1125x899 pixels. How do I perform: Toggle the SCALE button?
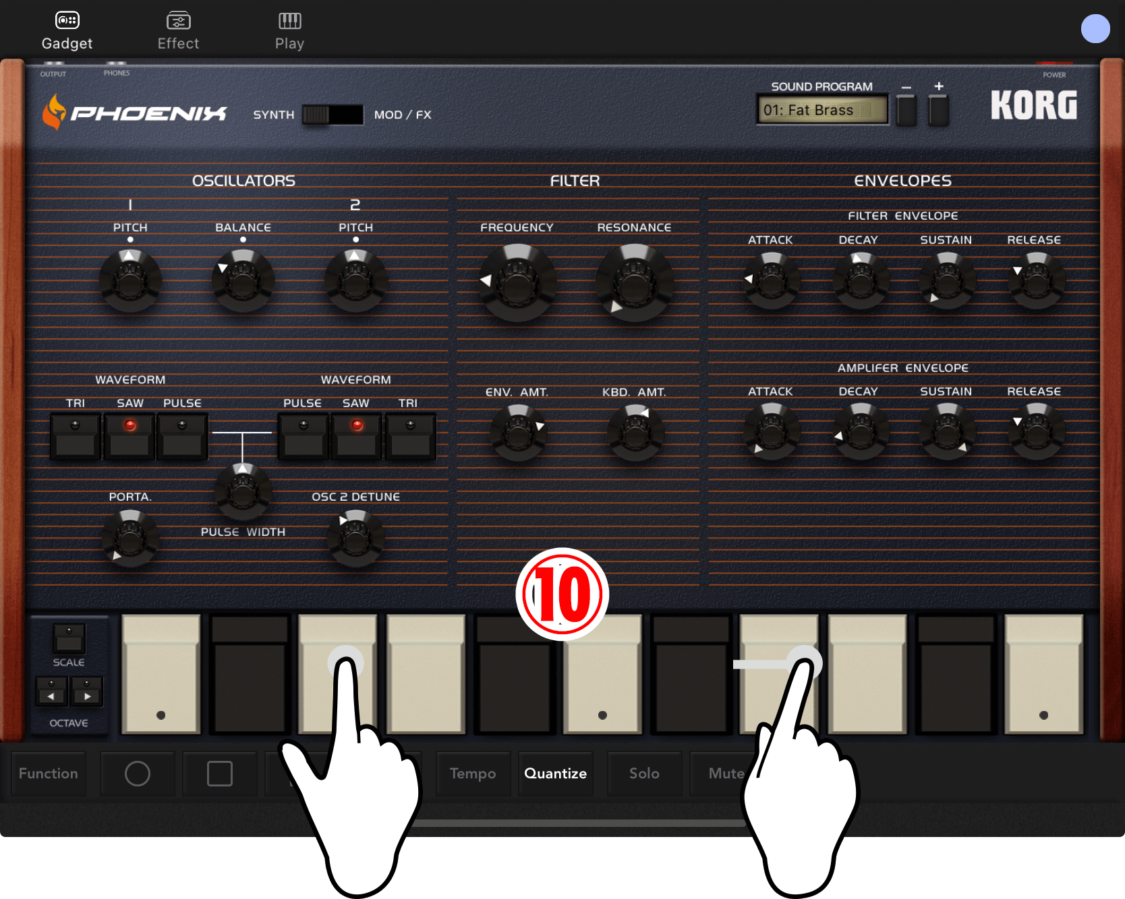click(x=69, y=638)
